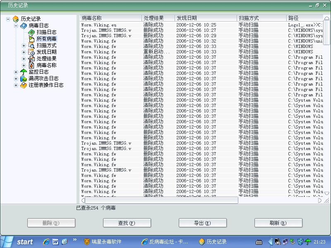Select 所有病毒 in the tree
The image size is (331, 248).
[x=46, y=39]
